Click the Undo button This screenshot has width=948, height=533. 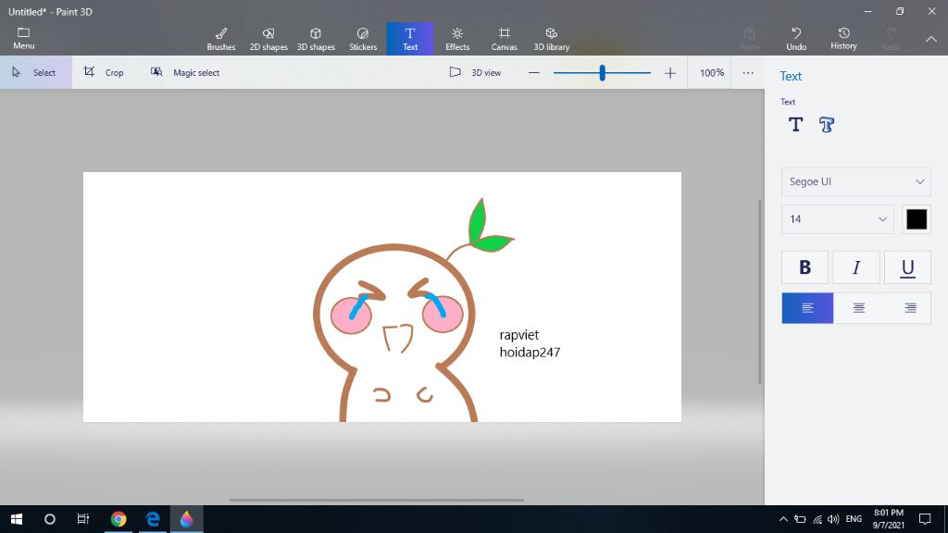coord(796,39)
